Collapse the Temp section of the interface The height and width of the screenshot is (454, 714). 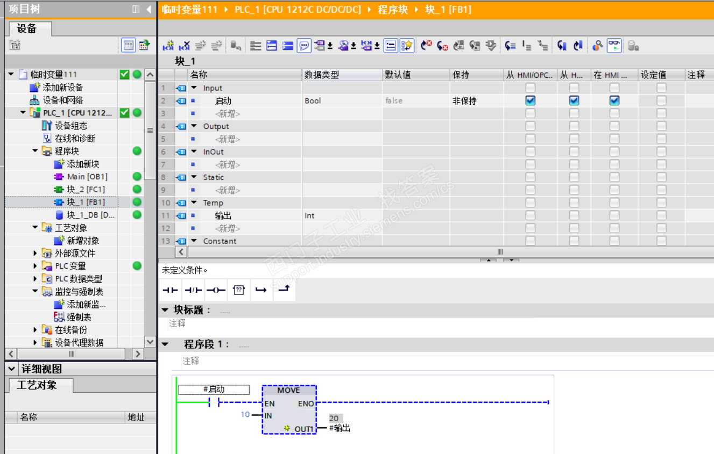(194, 203)
